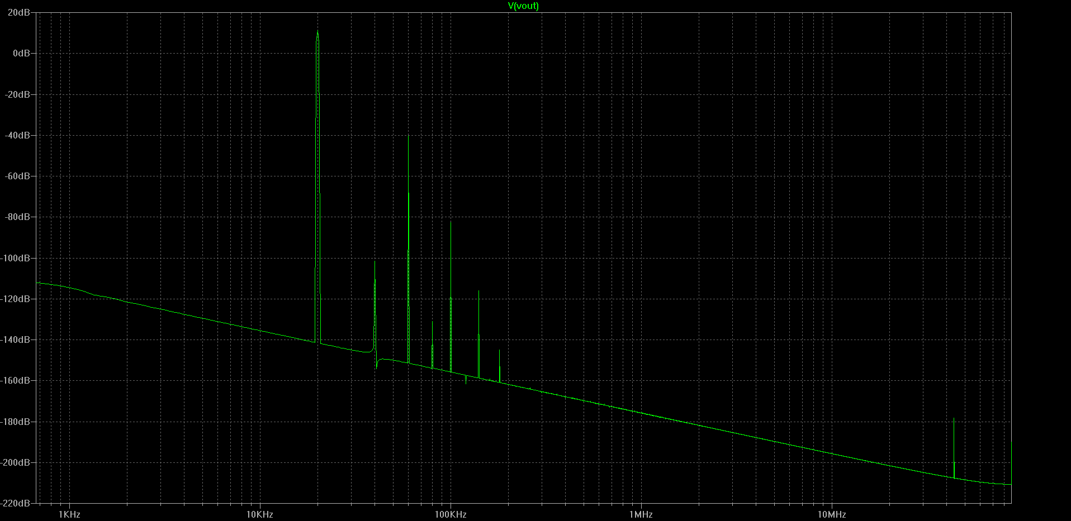
Task: Click the isolated spike right of 10MHz
Action: [954, 447]
